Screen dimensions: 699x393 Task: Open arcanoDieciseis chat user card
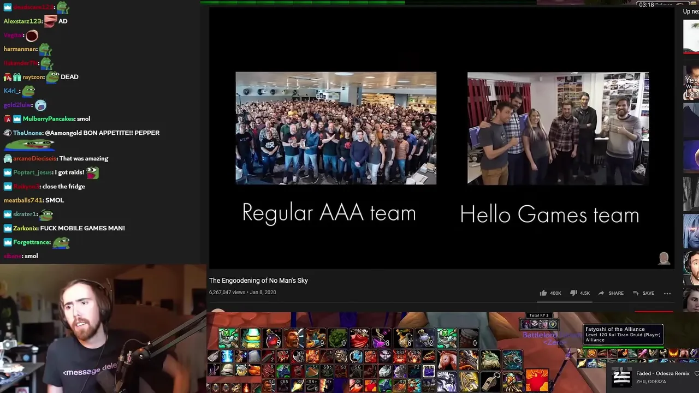35,159
